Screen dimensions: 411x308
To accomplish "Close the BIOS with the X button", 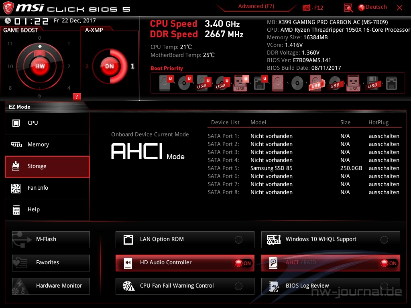I will point(399,8).
